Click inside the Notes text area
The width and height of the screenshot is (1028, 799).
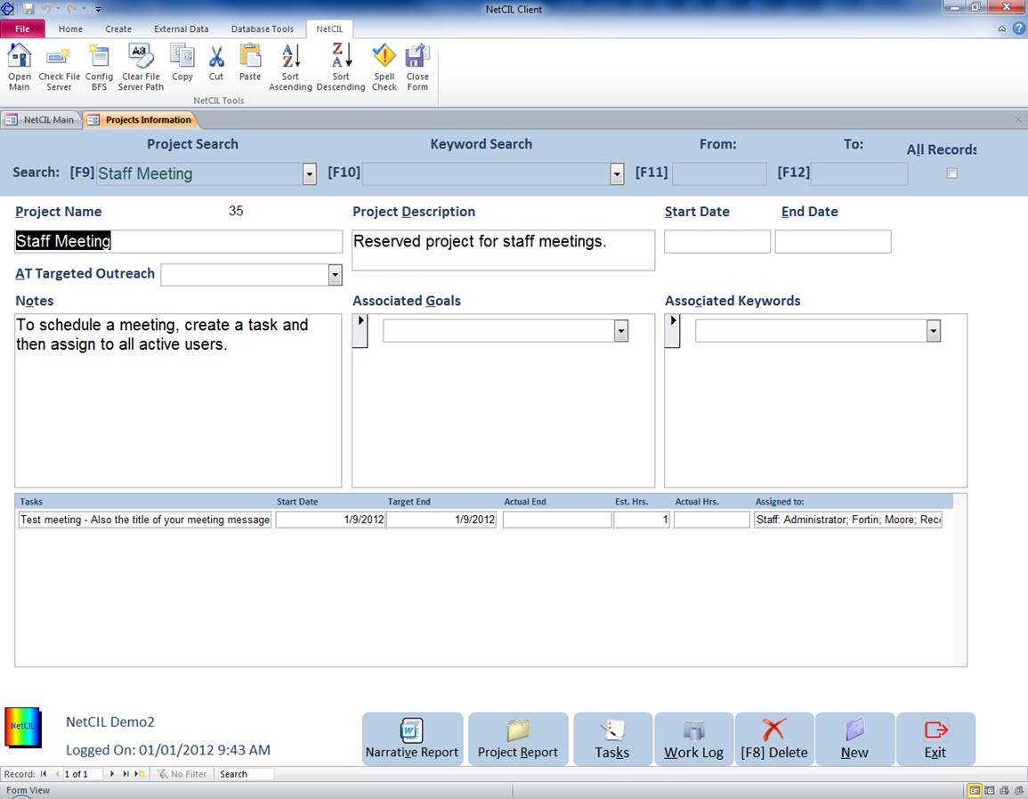(178, 400)
